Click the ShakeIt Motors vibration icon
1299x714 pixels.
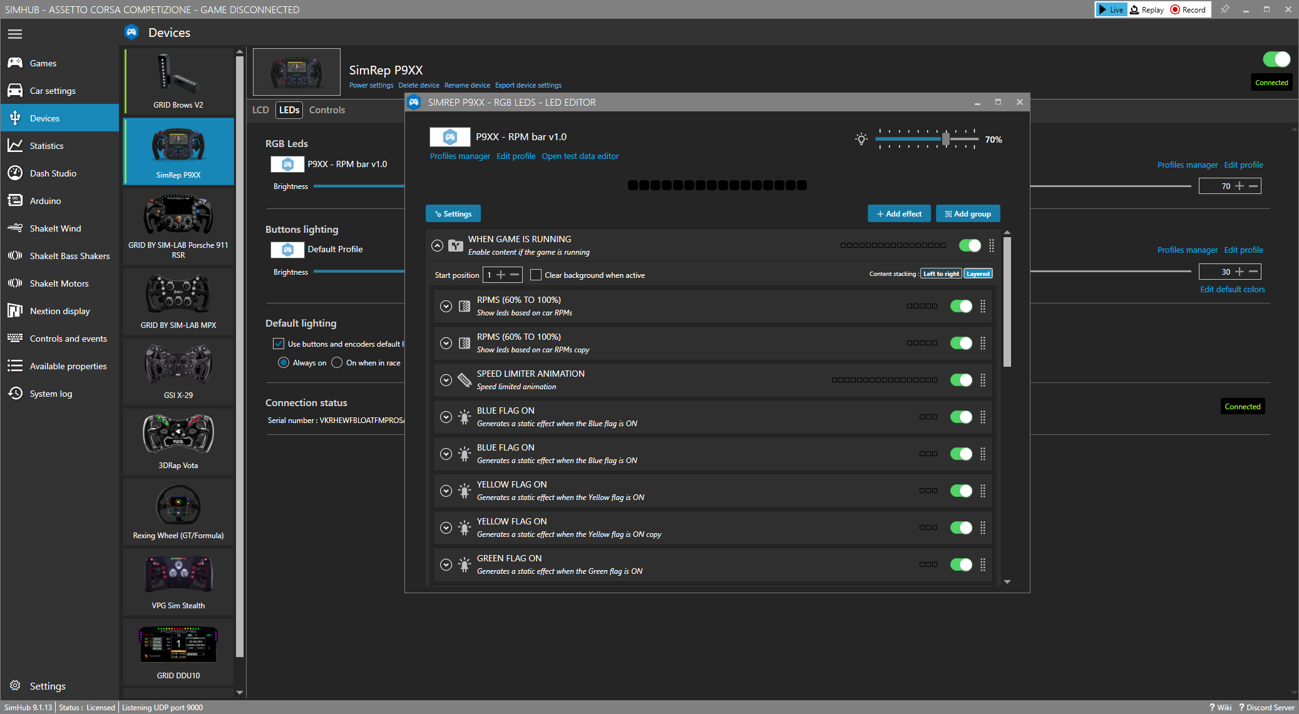pos(15,283)
